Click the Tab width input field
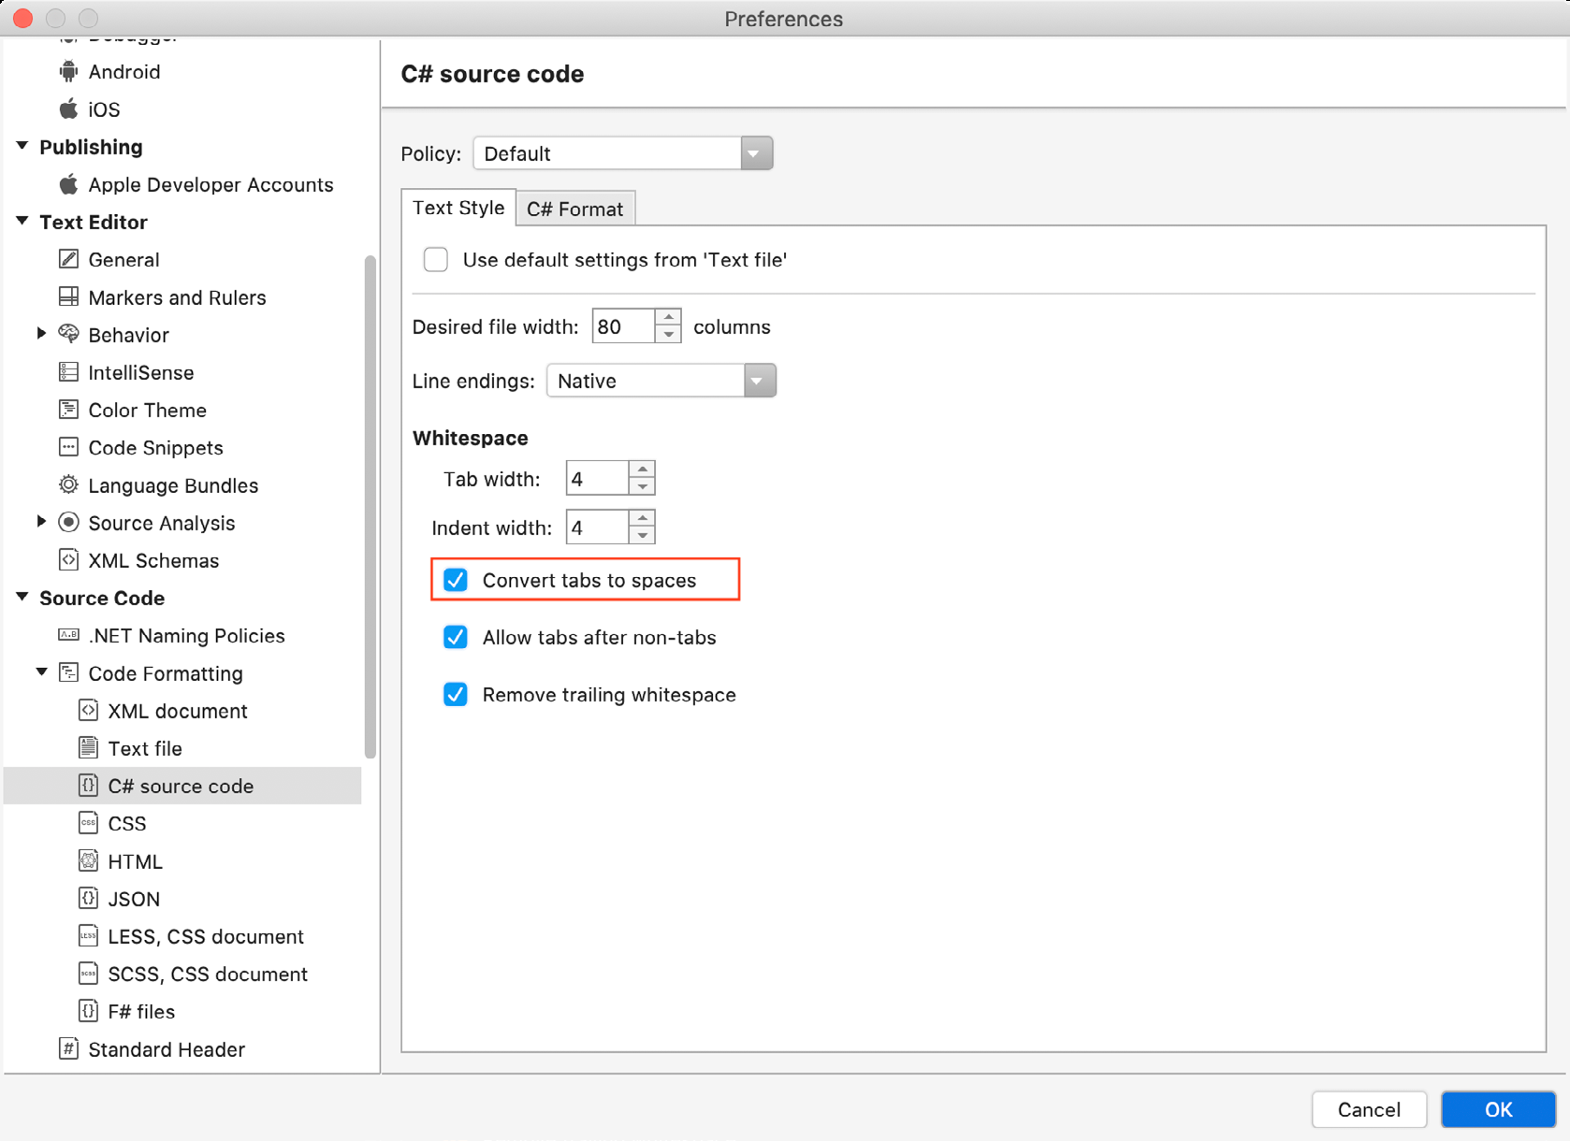1570x1141 pixels. (598, 478)
